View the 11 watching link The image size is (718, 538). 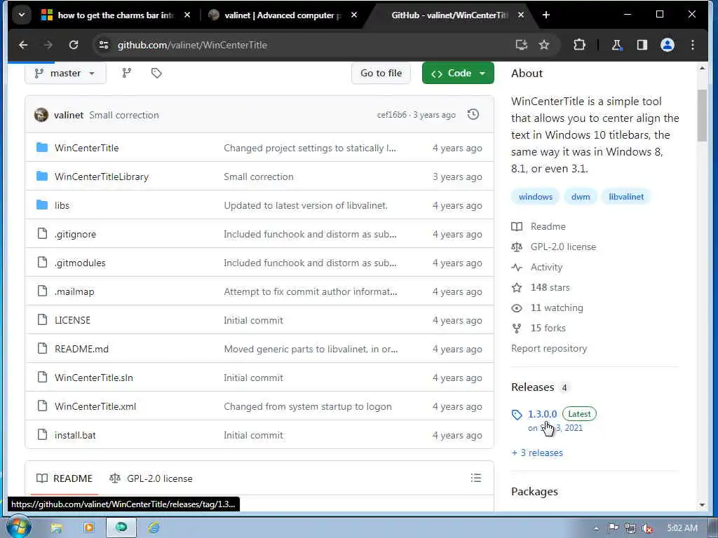click(547, 308)
